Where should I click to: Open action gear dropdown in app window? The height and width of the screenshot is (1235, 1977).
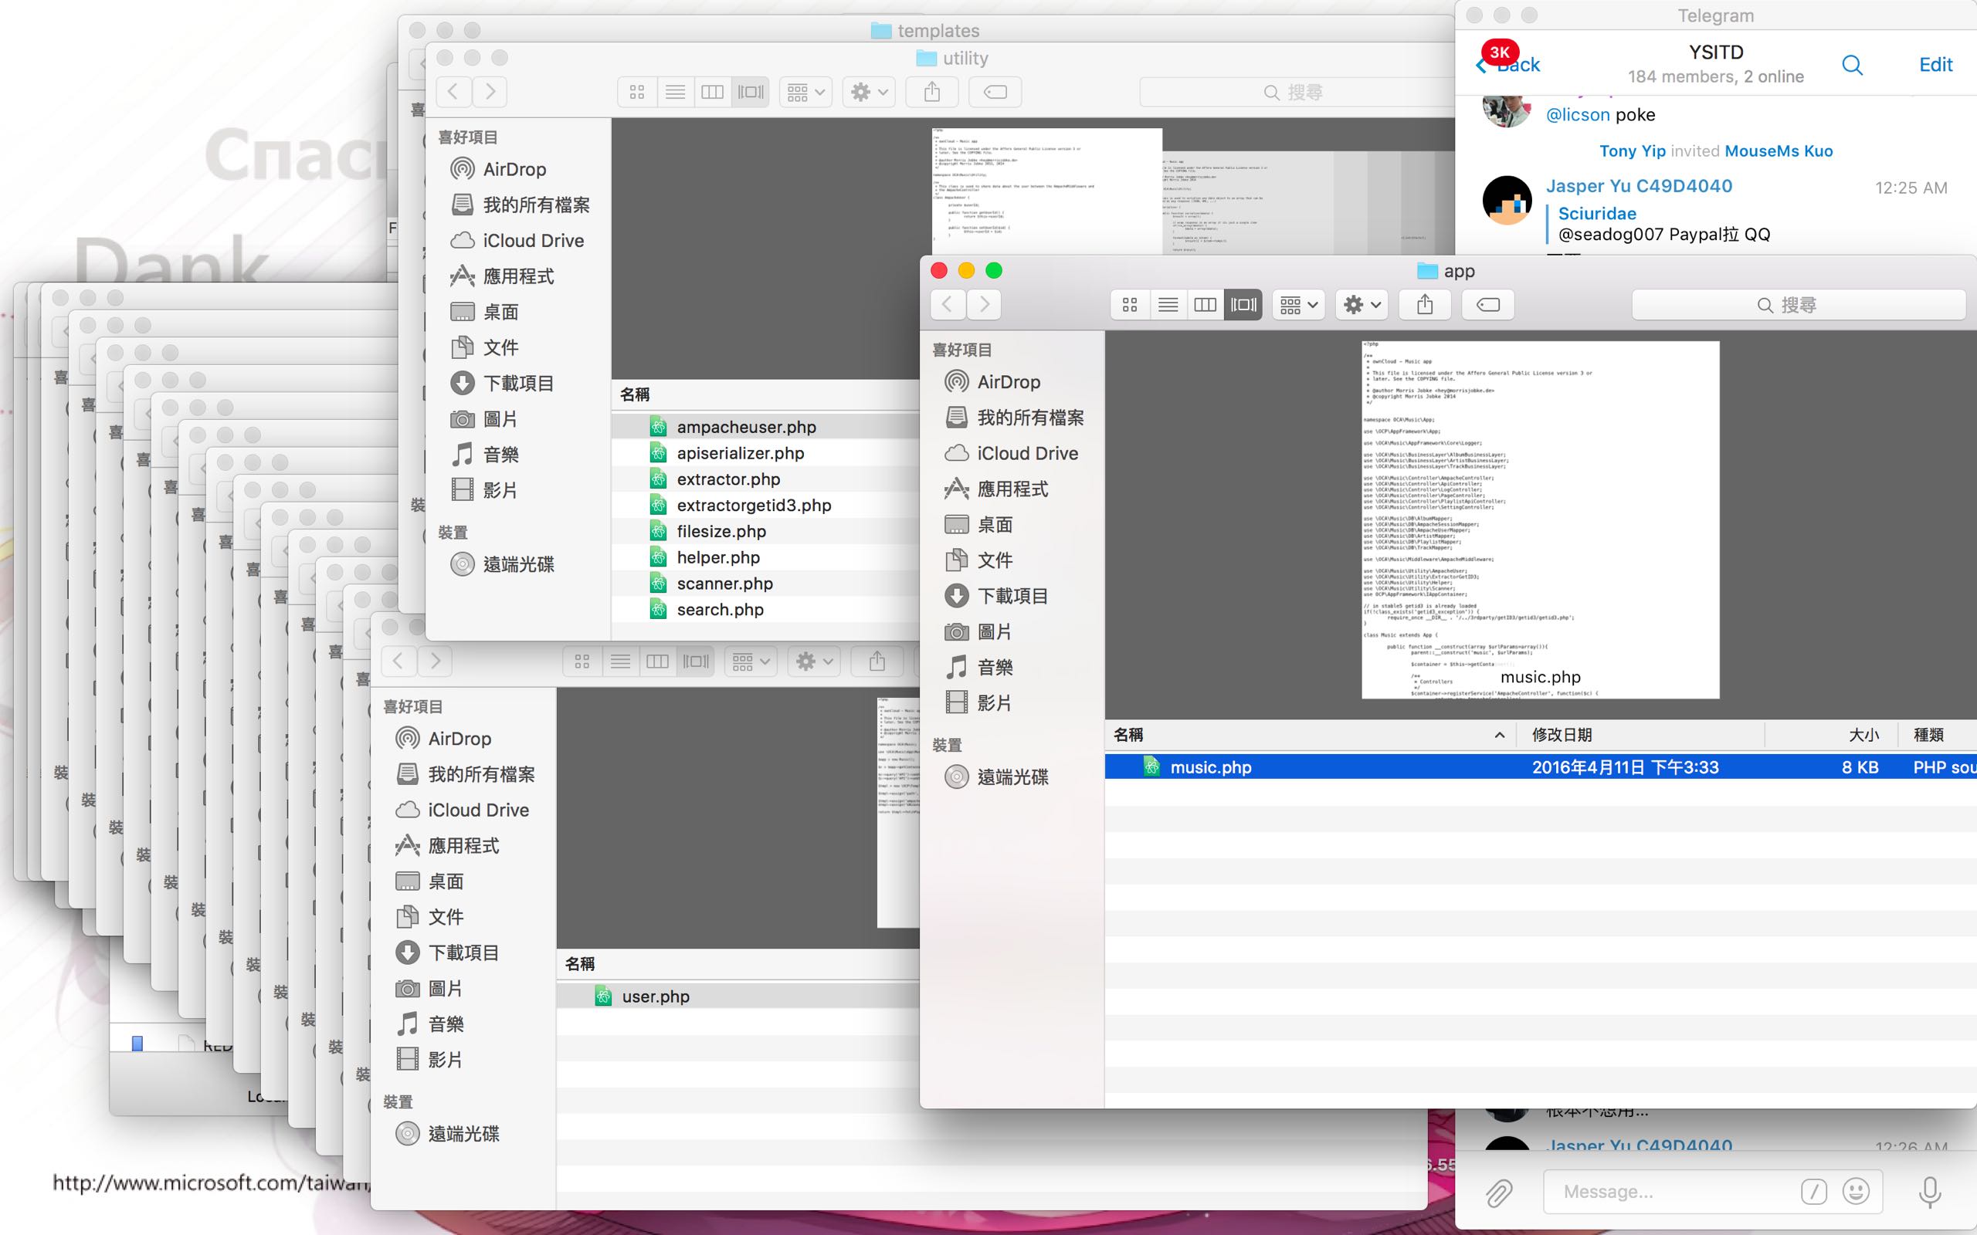point(1362,305)
